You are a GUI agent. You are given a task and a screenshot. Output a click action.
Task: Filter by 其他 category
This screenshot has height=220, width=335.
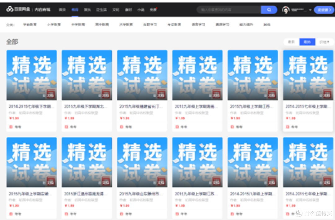[267, 25]
